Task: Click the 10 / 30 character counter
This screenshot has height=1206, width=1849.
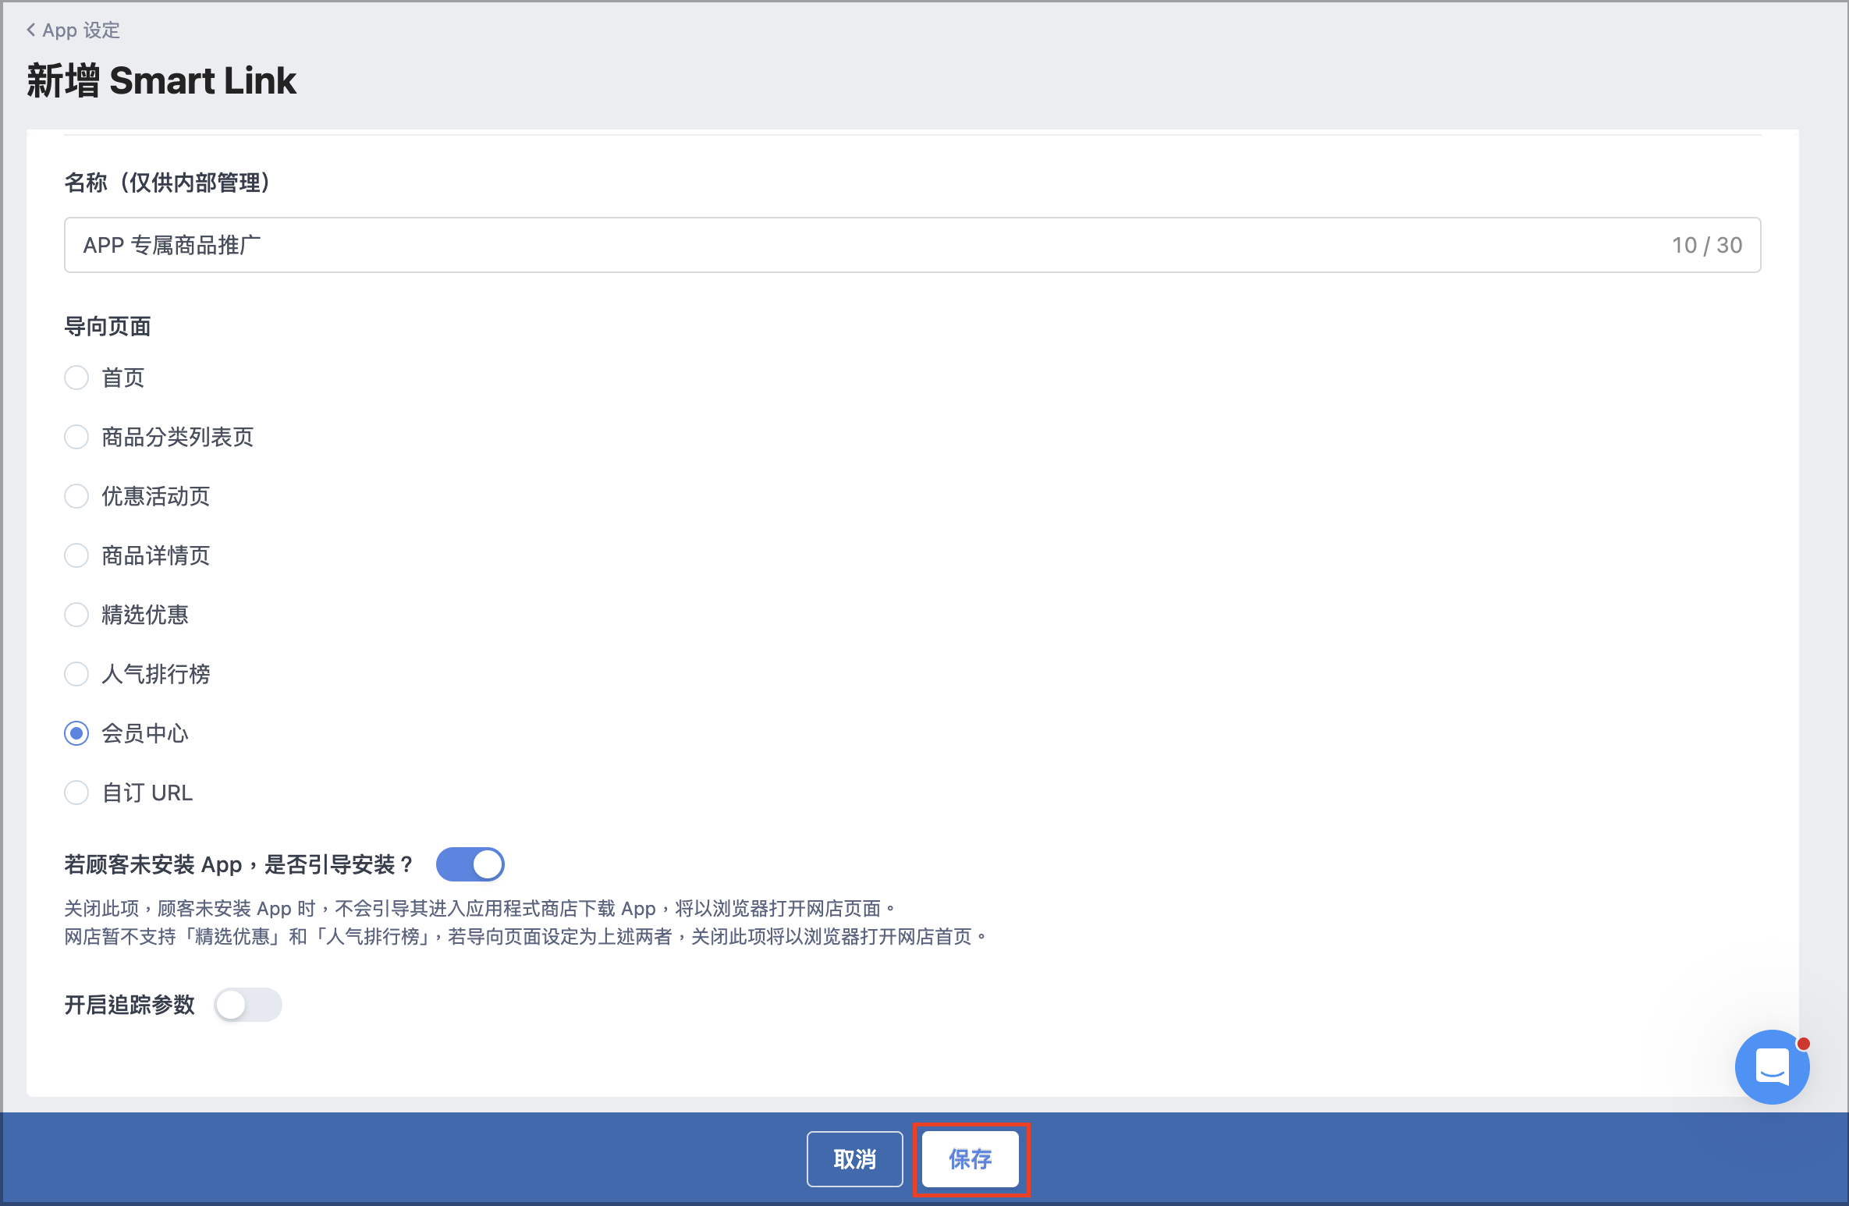Action: pyautogui.click(x=1707, y=246)
